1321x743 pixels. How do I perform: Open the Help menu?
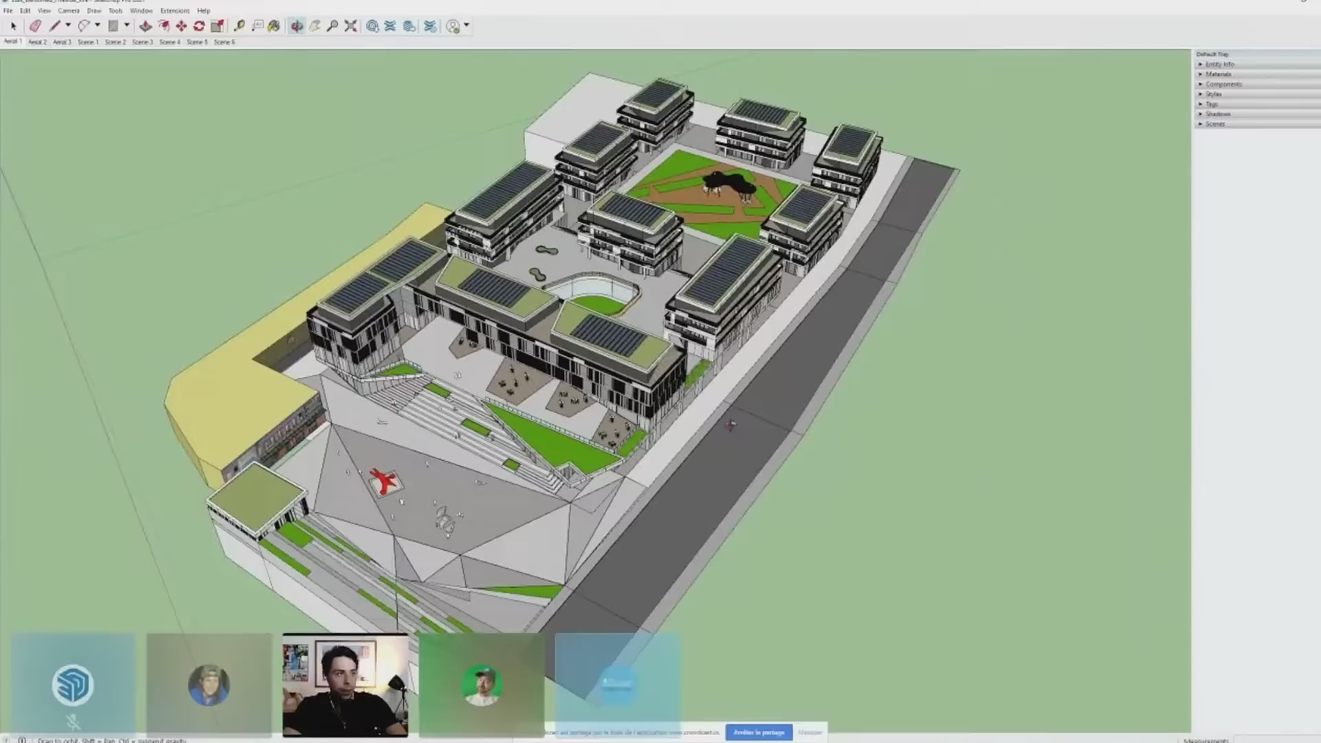click(204, 11)
